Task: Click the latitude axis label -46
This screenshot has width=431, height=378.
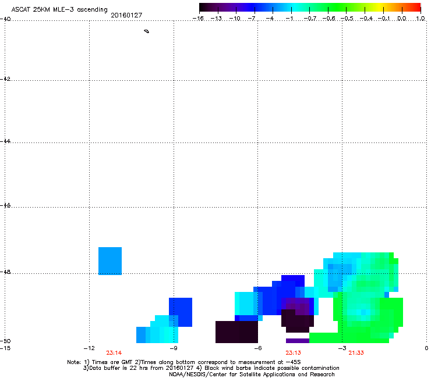Action: (5, 205)
